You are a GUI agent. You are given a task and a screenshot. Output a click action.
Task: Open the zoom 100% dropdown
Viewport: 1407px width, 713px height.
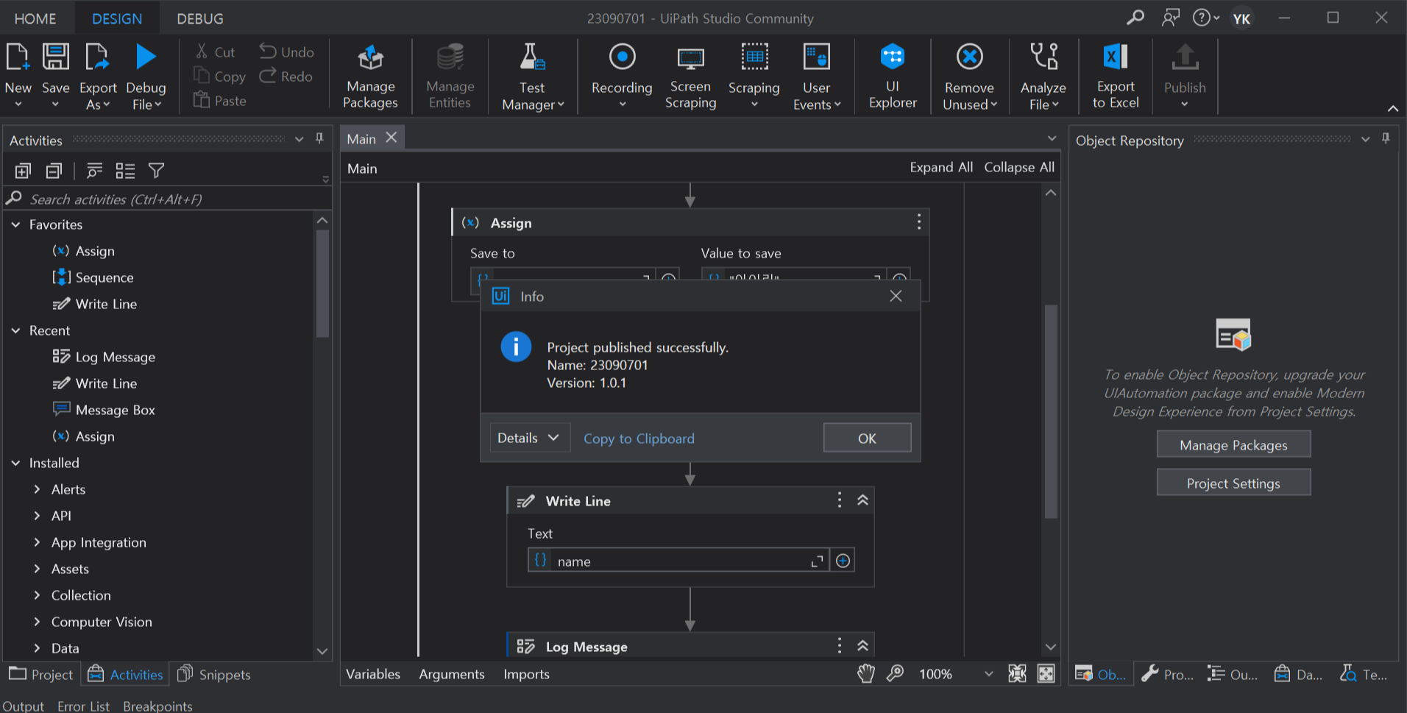988,673
